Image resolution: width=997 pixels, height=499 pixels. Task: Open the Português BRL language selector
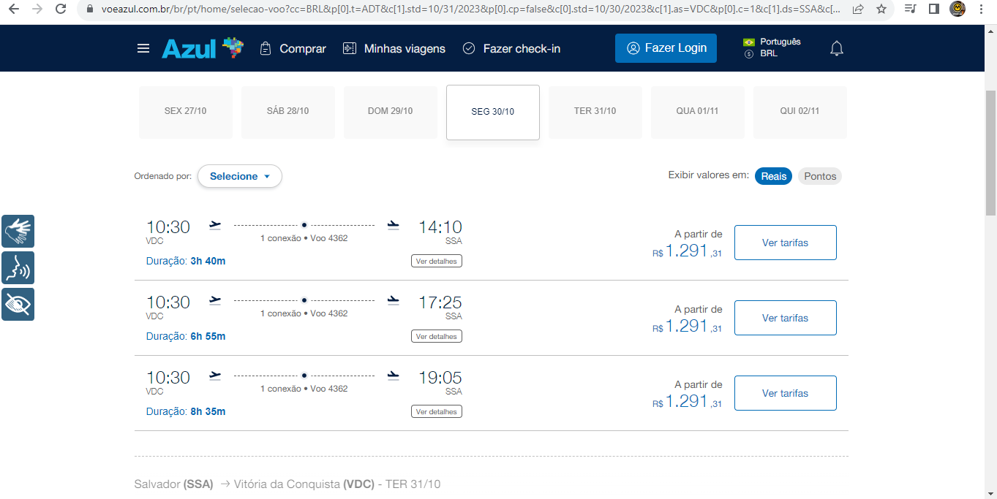pyautogui.click(x=772, y=47)
